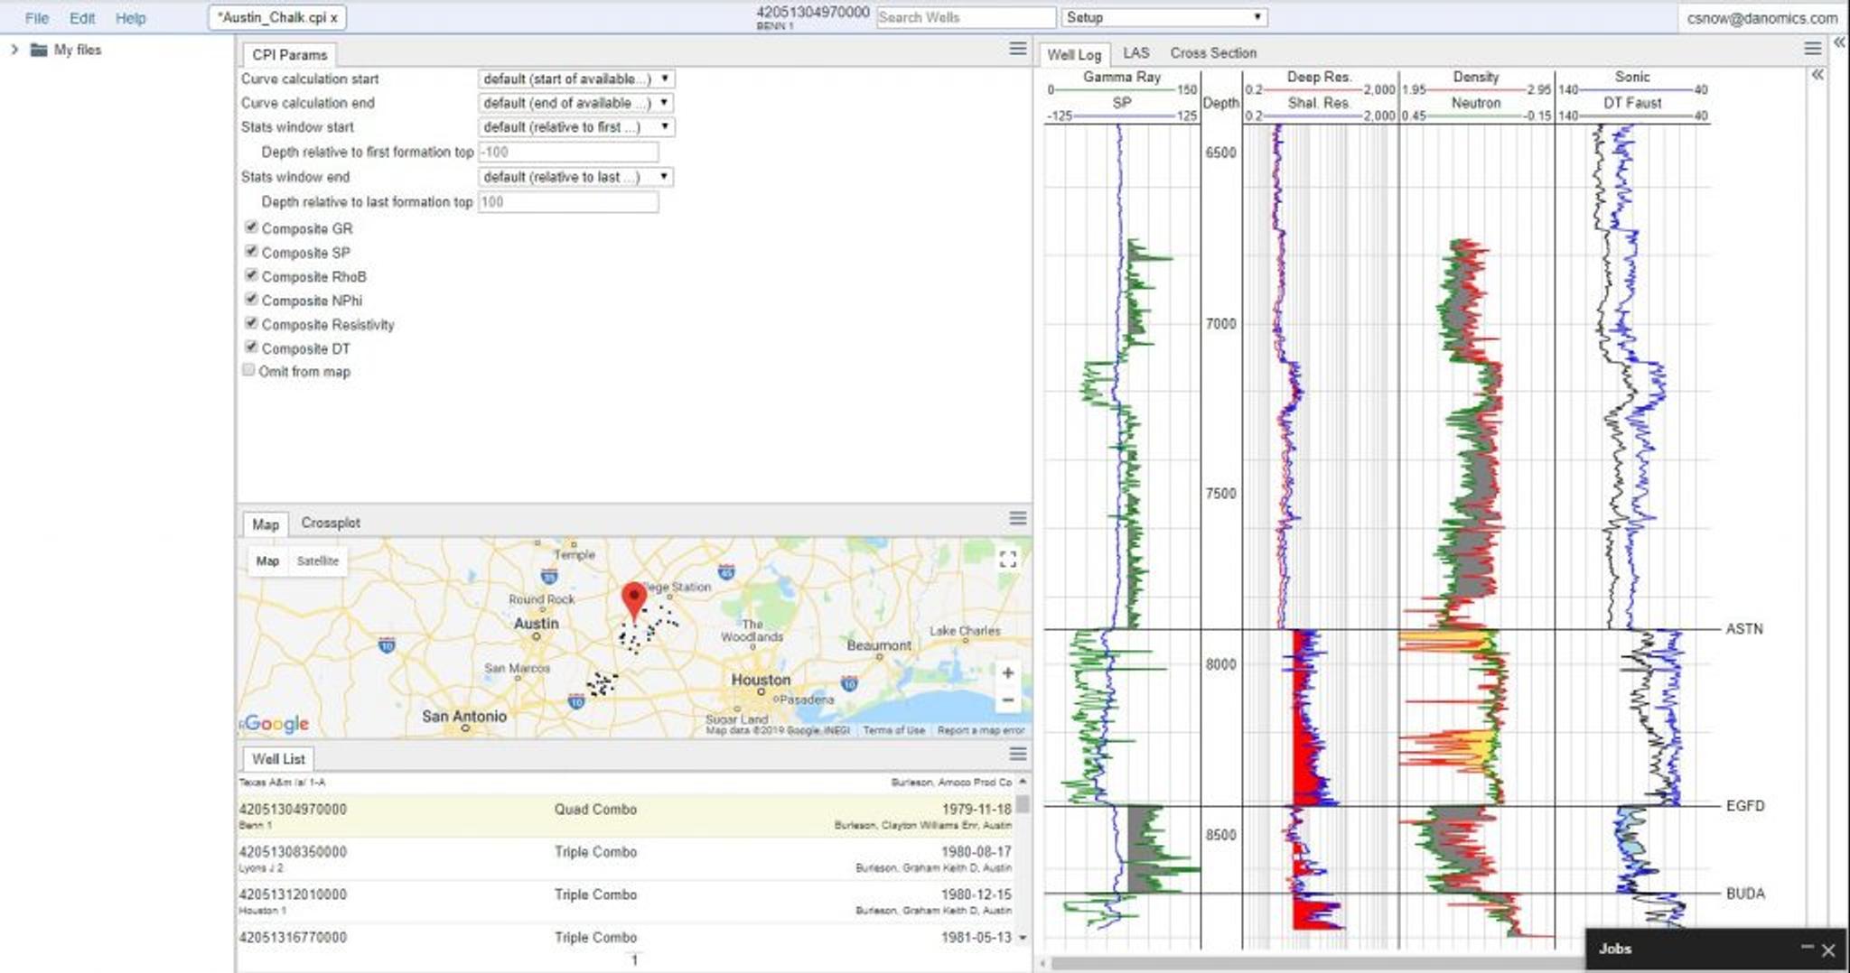Toggle fullscreen view on the map

click(1008, 560)
